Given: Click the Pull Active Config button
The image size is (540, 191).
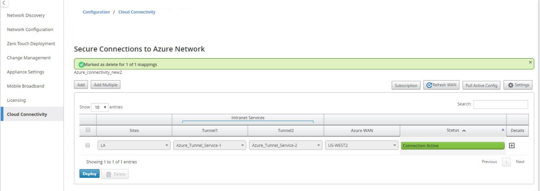Looking at the screenshot, I should point(481,85).
